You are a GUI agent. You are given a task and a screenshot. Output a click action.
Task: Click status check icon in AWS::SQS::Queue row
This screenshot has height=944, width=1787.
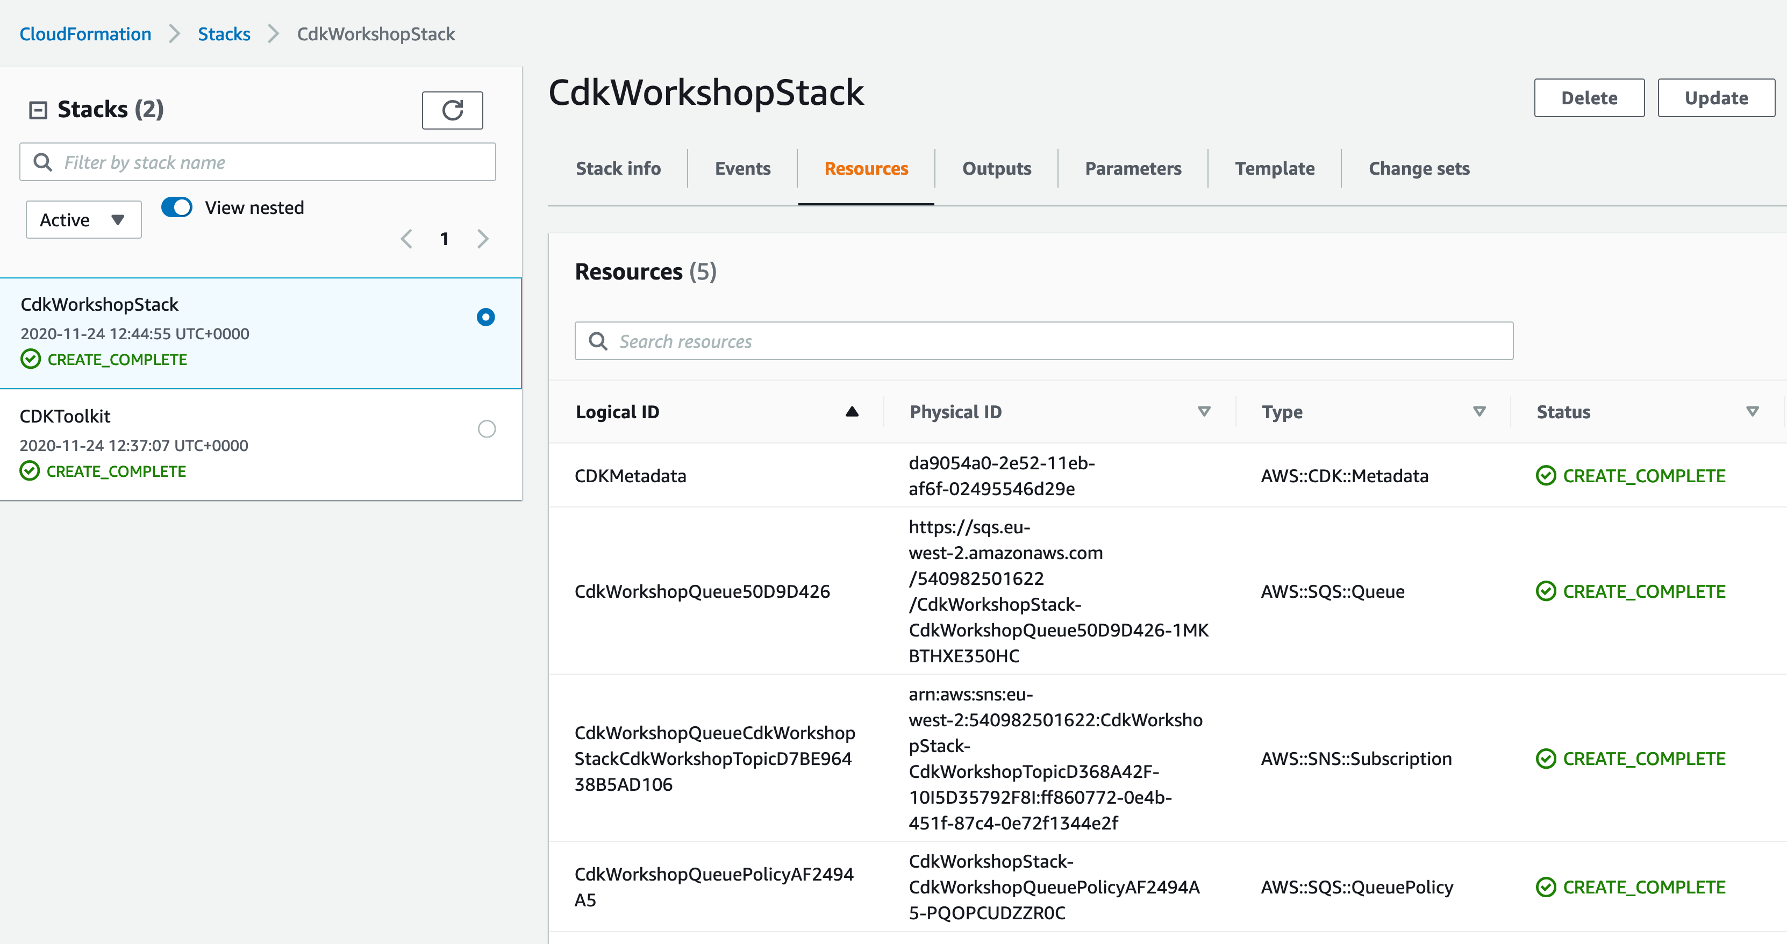click(x=1546, y=592)
